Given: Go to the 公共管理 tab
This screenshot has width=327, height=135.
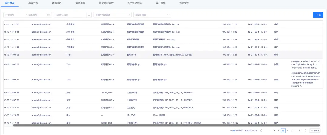Looking at the screenshot, I should tap(160, 3).
